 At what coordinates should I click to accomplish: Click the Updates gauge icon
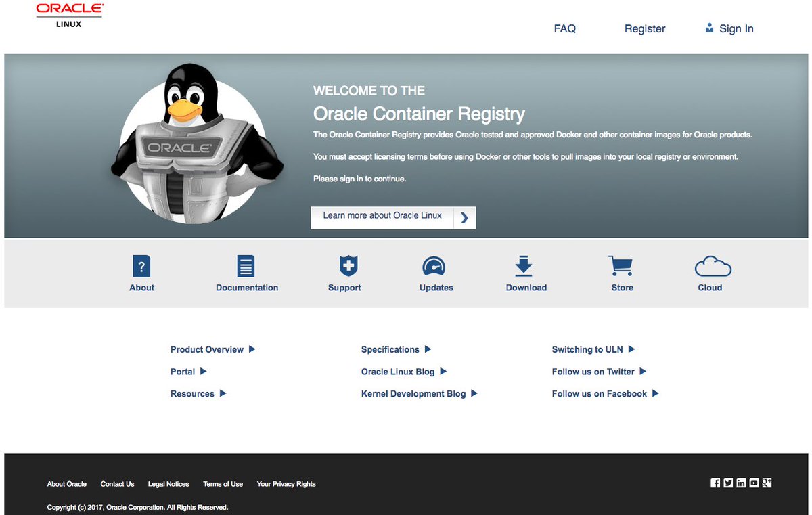point(433,267)
